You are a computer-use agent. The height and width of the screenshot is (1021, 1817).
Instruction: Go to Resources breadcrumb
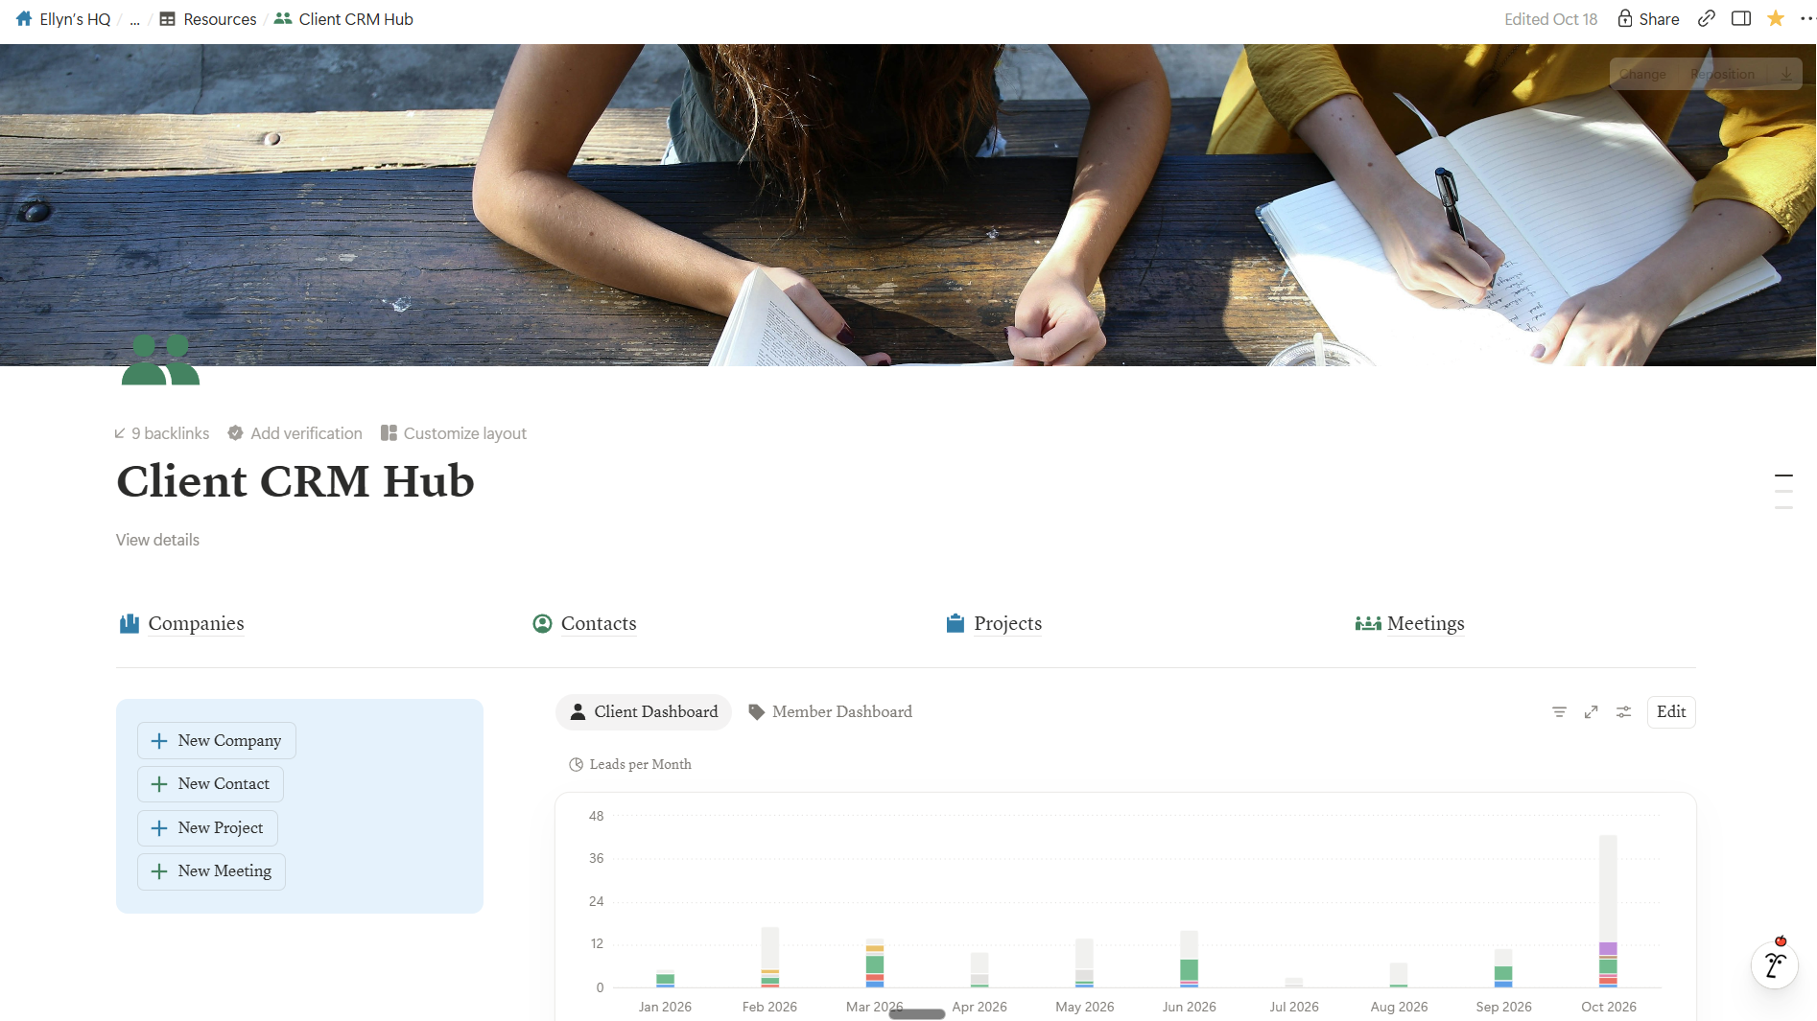tap(208, 19)
